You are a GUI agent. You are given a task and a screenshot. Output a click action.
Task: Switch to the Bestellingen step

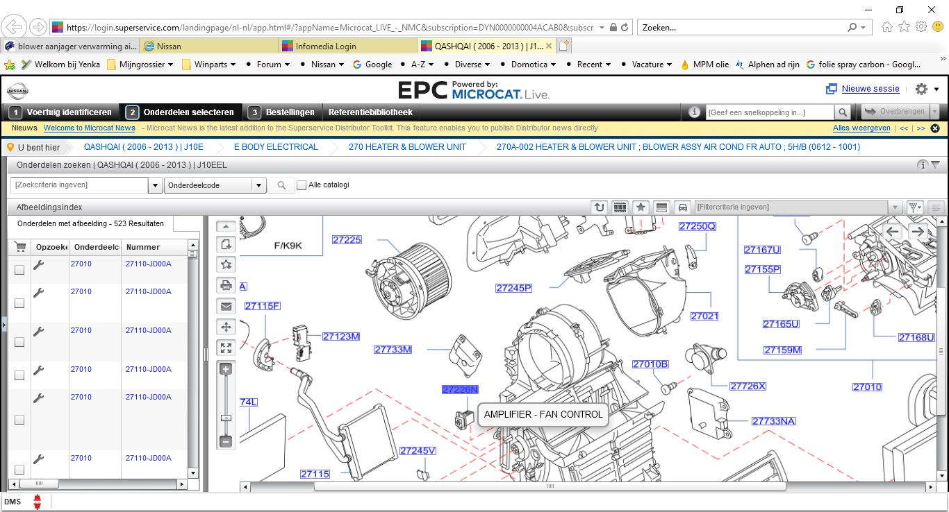tap(283, 112)
